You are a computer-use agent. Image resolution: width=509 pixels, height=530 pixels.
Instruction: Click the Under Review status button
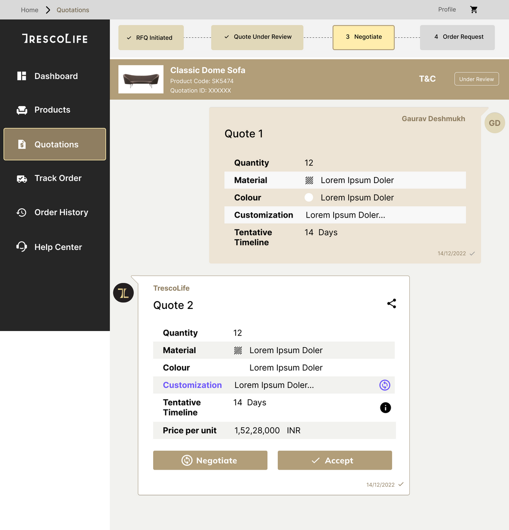476,79
